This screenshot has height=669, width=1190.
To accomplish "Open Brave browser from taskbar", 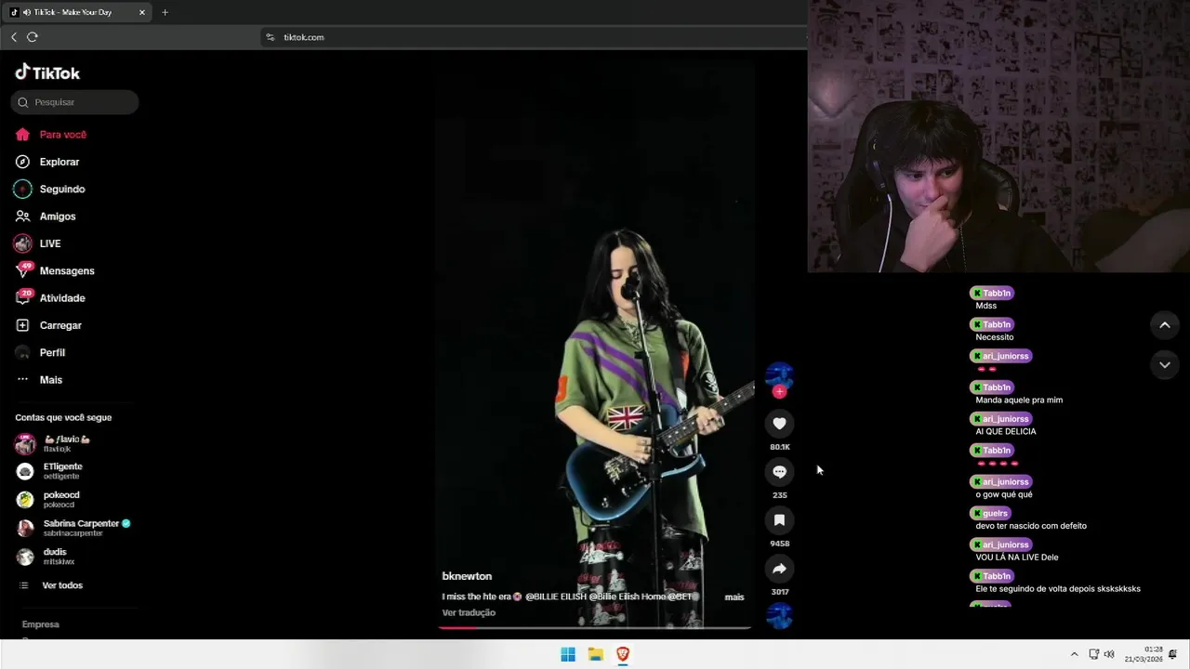I will [x=623, y=654].
